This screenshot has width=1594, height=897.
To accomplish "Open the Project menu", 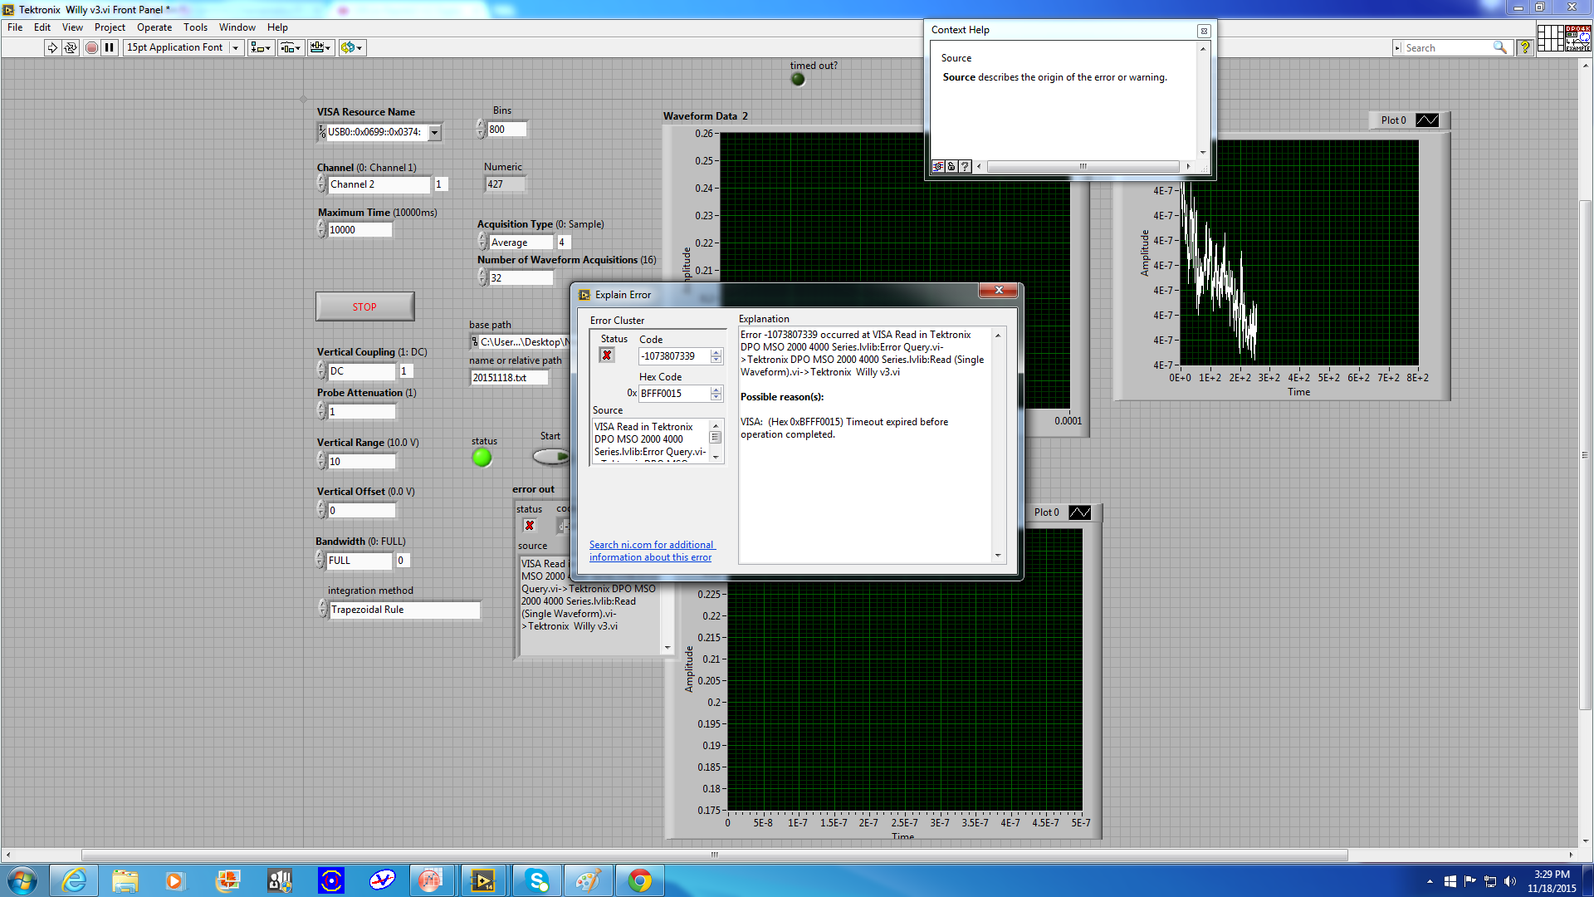I will pyautogui.click(x=110, y=27).
